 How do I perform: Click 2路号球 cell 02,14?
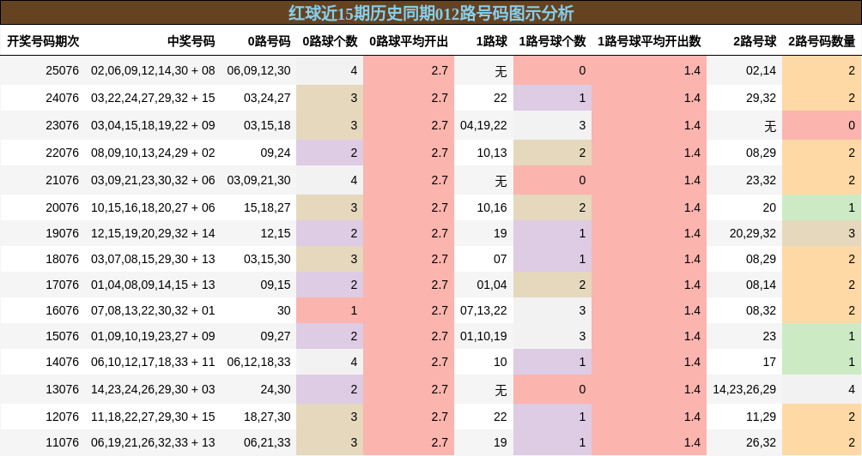[x=762, y=70]
